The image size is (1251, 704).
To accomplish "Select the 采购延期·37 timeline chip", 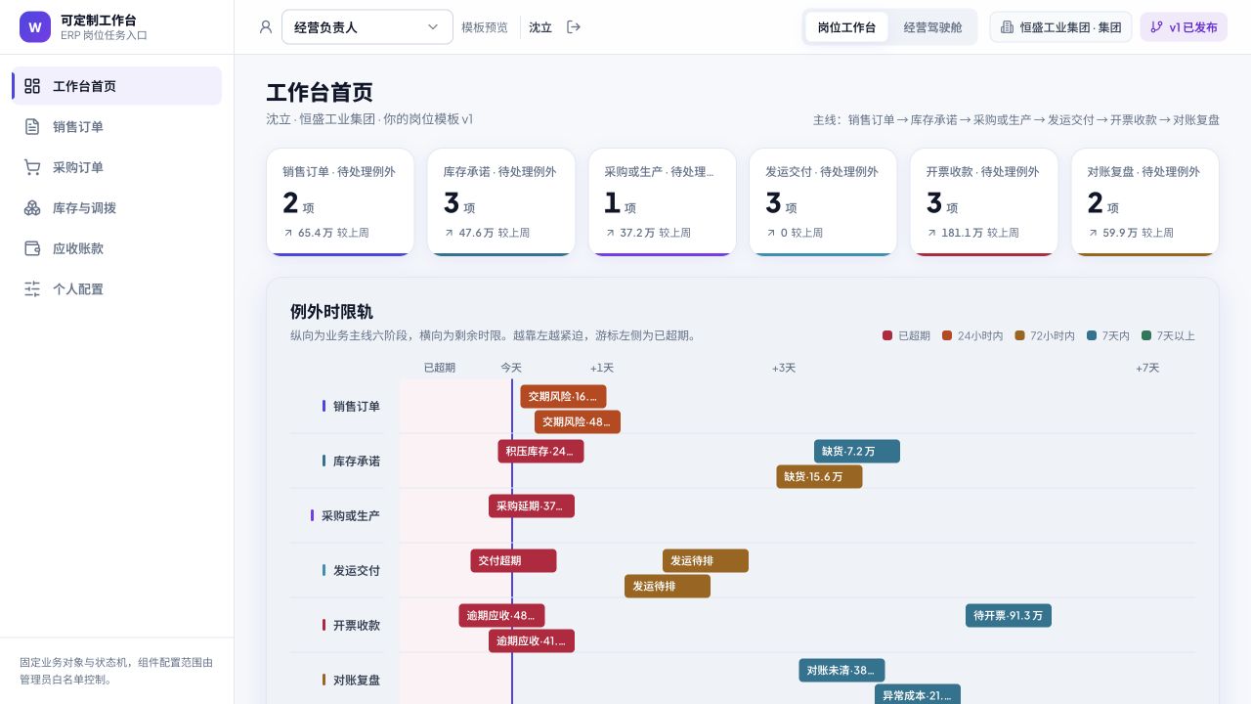I will (x=532, y=506).
